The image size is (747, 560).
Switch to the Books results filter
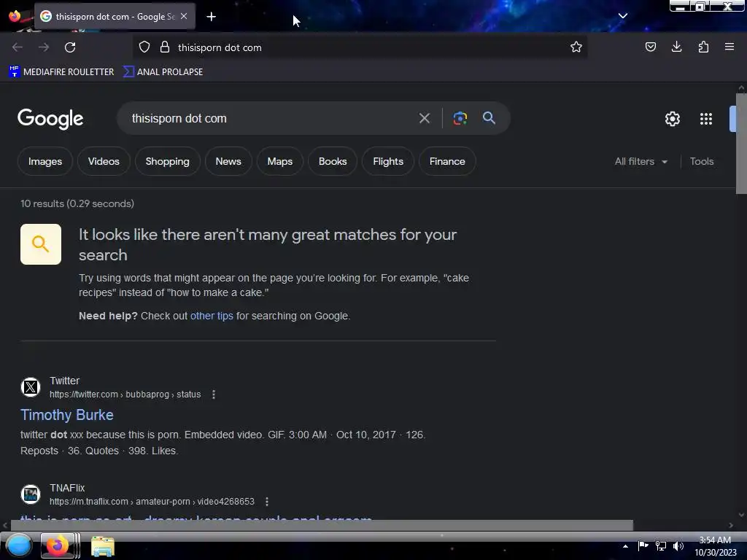[333, 161]
